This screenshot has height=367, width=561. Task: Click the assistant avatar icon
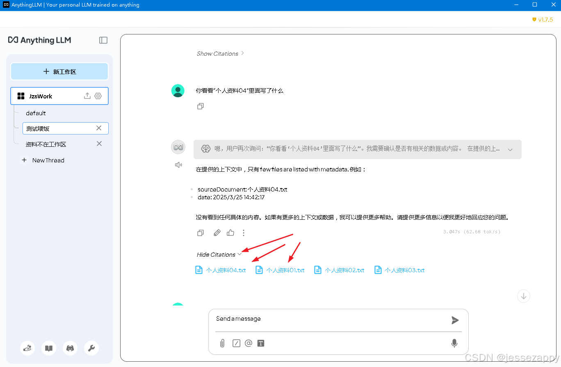pyautogui.click(x=178, y=147)
